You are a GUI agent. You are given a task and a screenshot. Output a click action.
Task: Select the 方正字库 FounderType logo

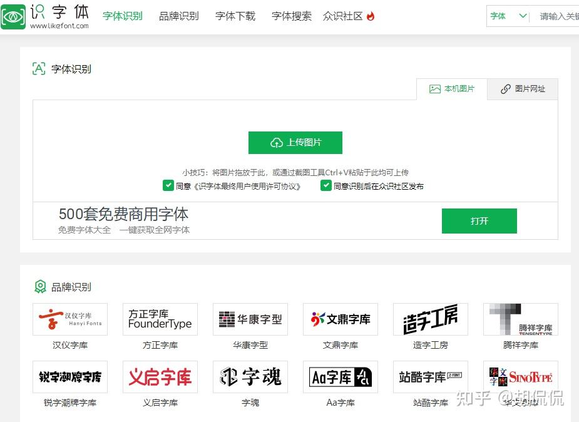(160, 319)
